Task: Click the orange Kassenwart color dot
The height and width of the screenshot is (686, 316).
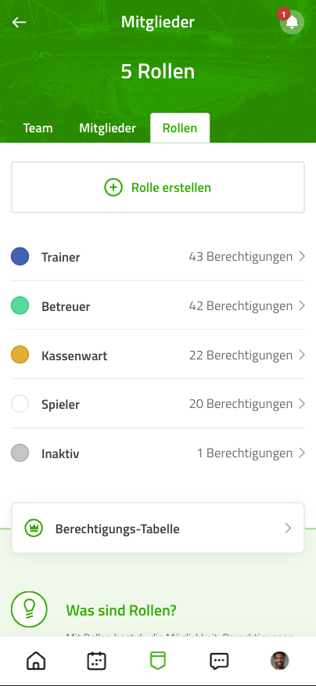Action: pyautogui.click(x=20, y=355)
